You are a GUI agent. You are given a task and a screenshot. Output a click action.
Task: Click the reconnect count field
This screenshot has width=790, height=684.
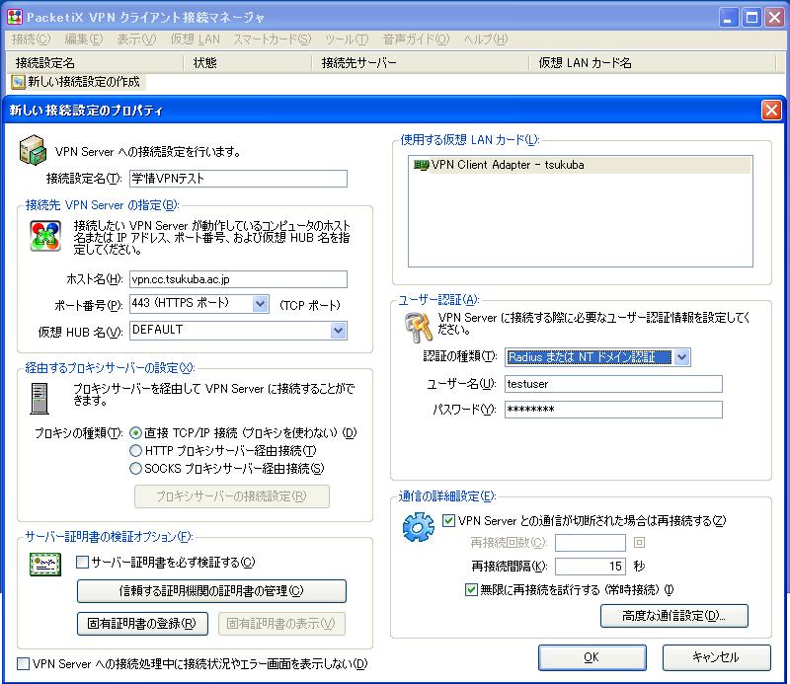(591, 543)
